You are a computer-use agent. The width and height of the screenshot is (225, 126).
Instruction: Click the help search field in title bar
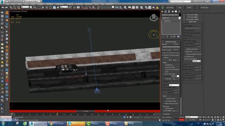coord(180,1)
